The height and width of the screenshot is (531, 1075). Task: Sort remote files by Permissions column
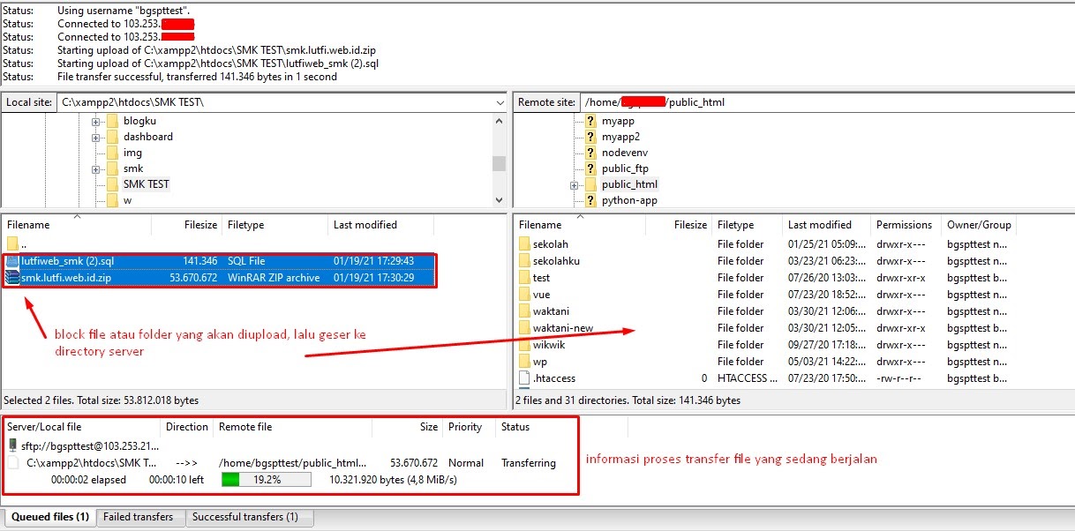[903, 225]
